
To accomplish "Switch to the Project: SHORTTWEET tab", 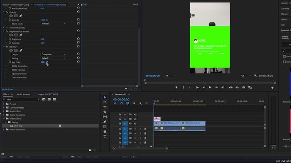I will pyautogui.click(x=48, y=94).
